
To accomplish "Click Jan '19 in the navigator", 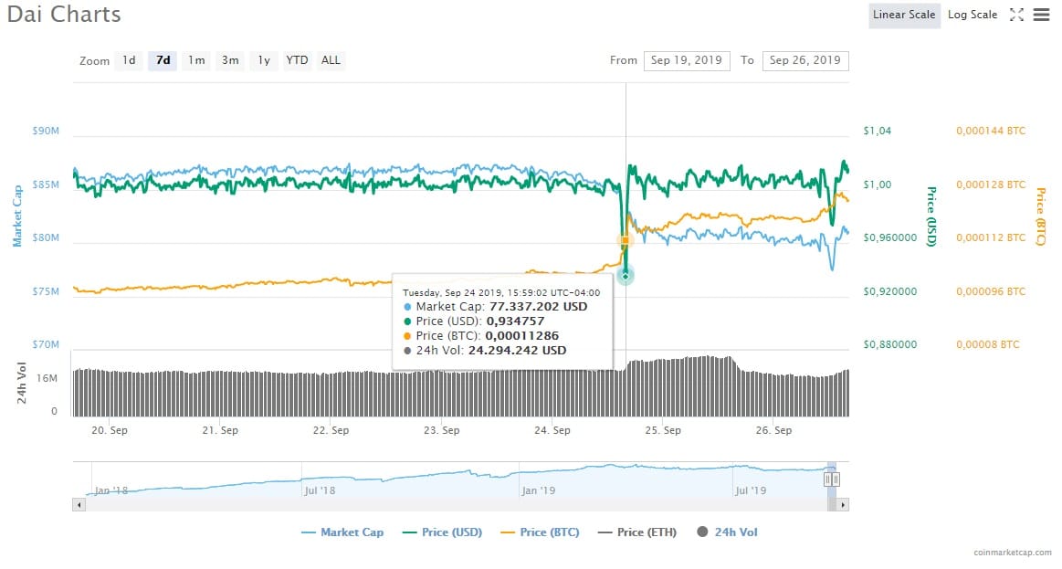I will point(539,490).
